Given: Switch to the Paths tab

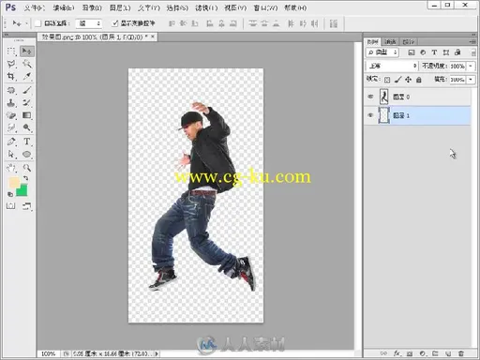Looking at the screenshot, I should (409, 41).
